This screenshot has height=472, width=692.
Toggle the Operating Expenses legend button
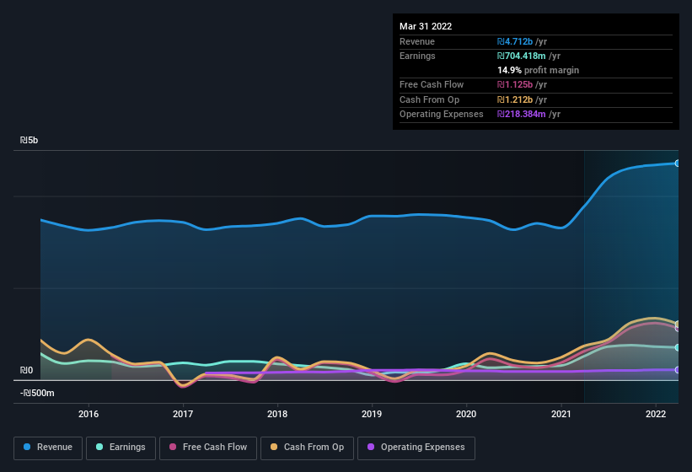click(416, 448)
